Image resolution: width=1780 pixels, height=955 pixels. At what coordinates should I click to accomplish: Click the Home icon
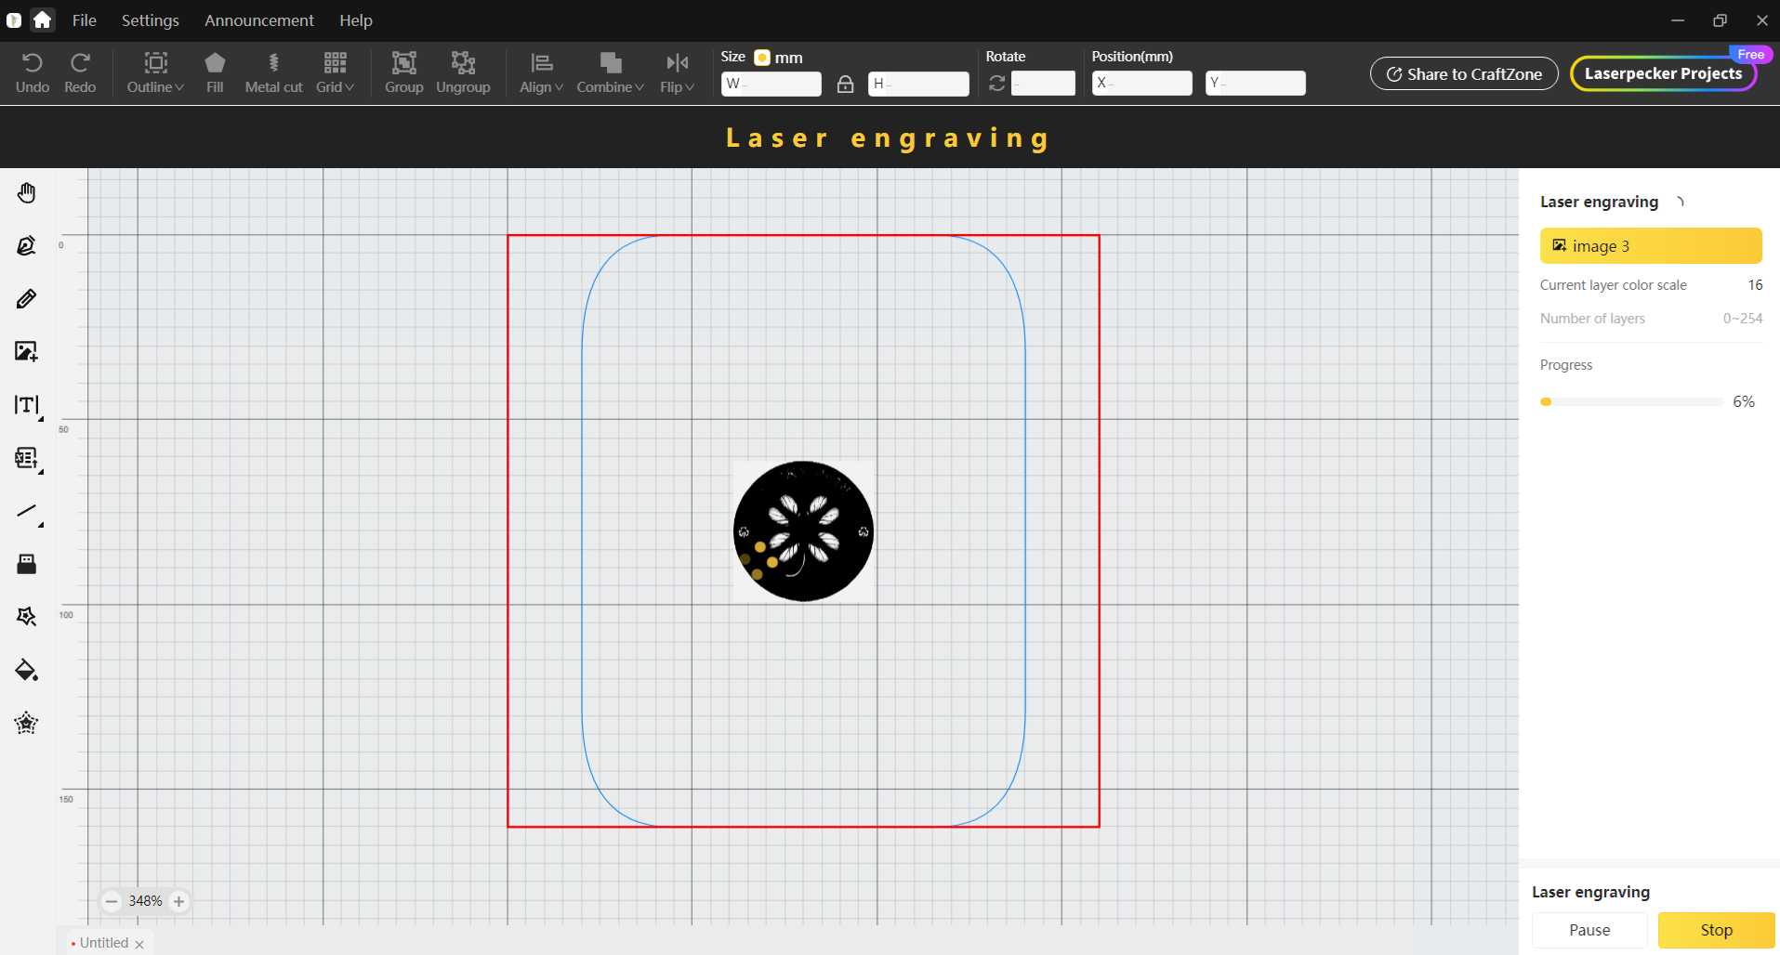pos(42,20)
